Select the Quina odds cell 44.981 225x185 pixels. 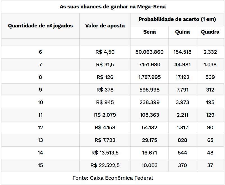tap(182, 65)
